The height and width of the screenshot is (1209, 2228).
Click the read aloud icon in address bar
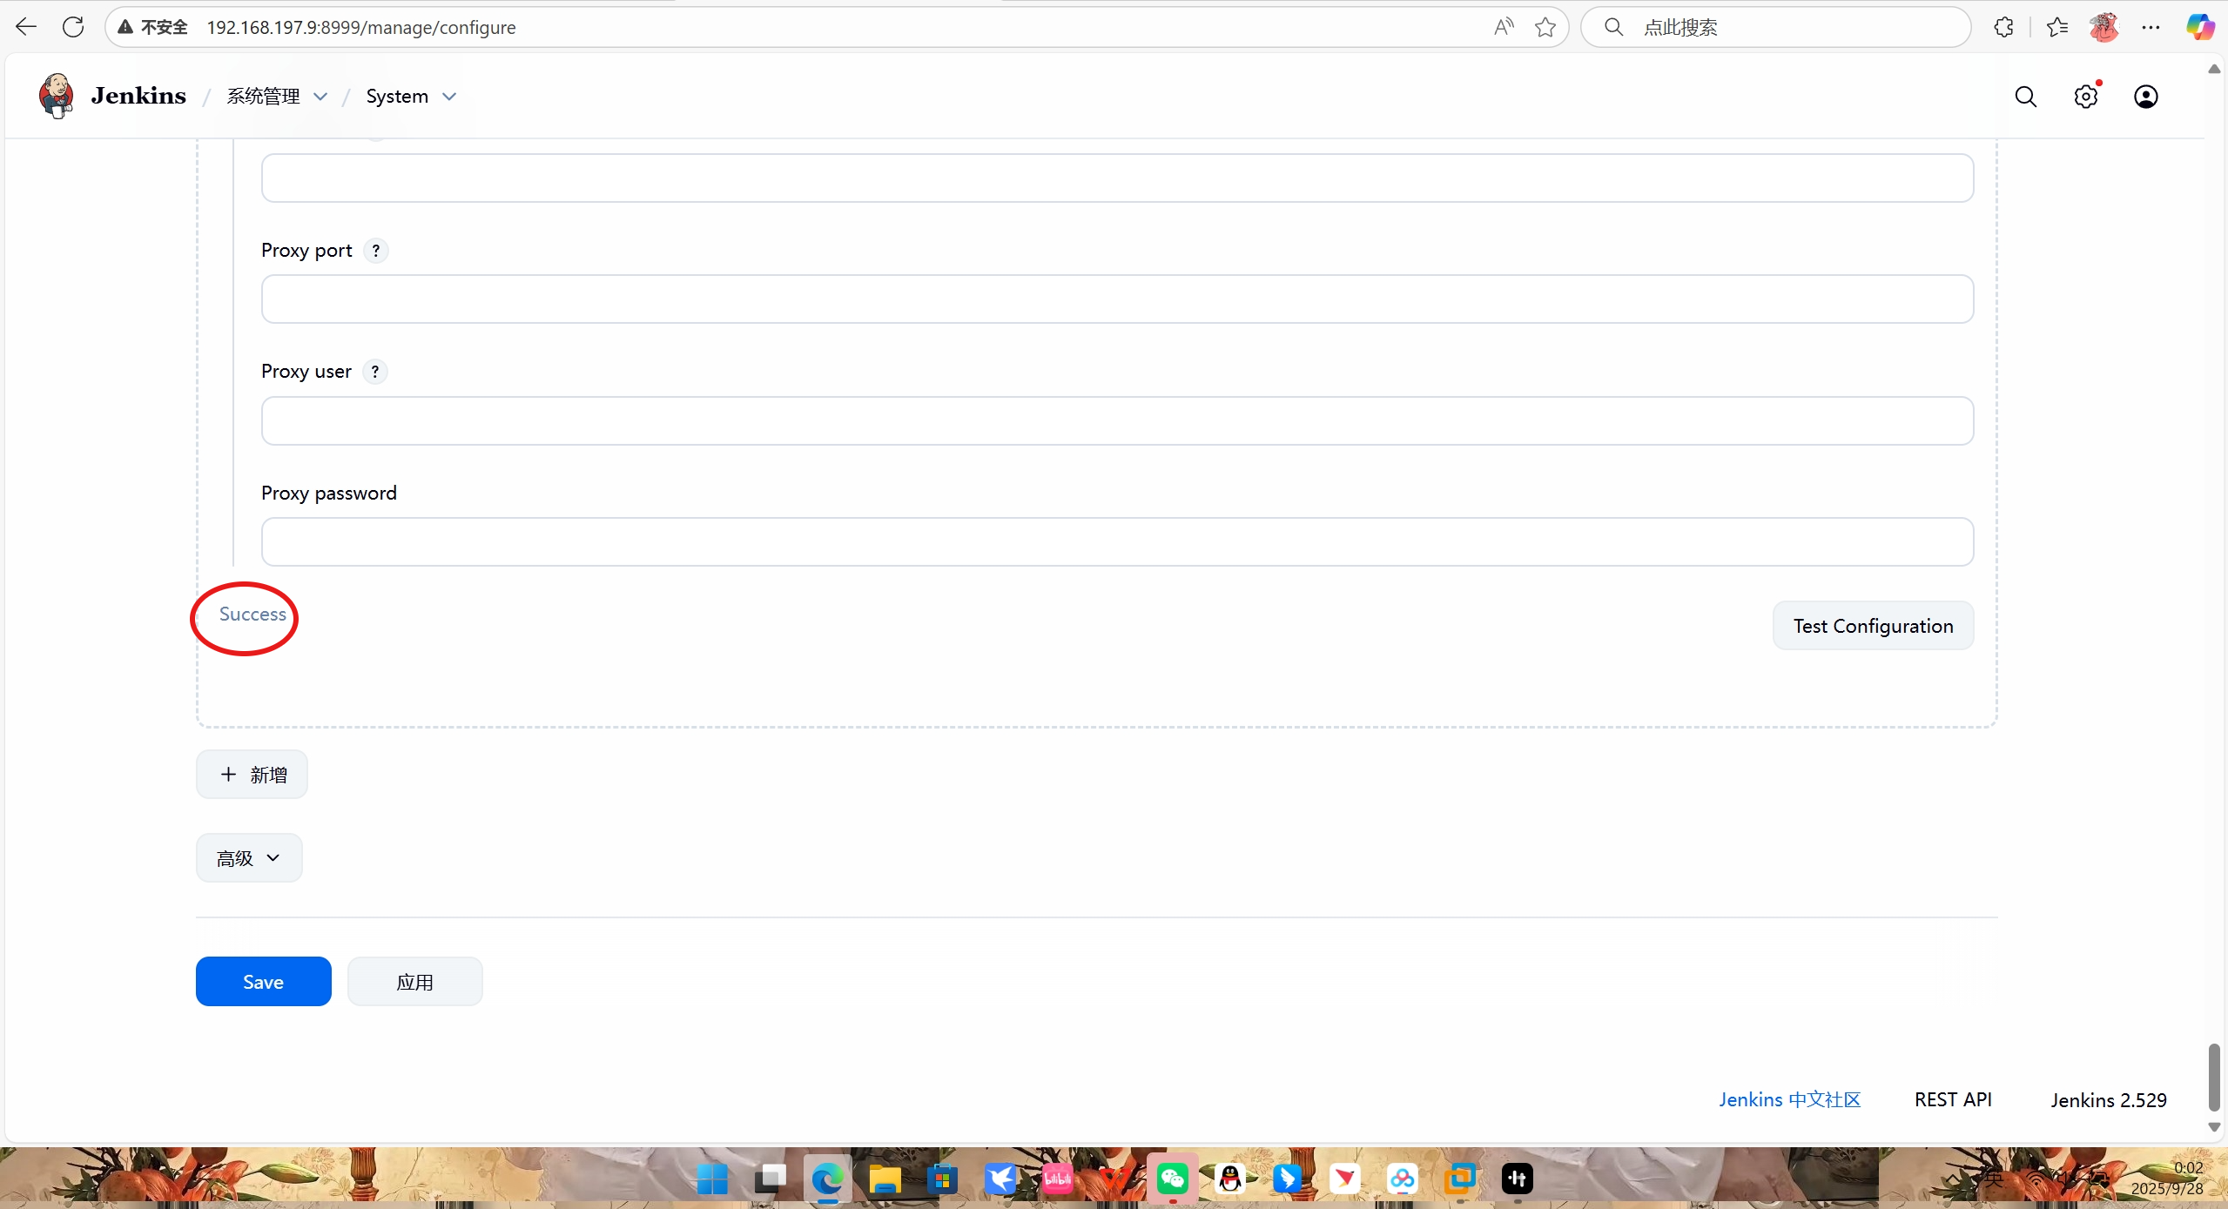pyautogui.click(x=1504, y=27)
